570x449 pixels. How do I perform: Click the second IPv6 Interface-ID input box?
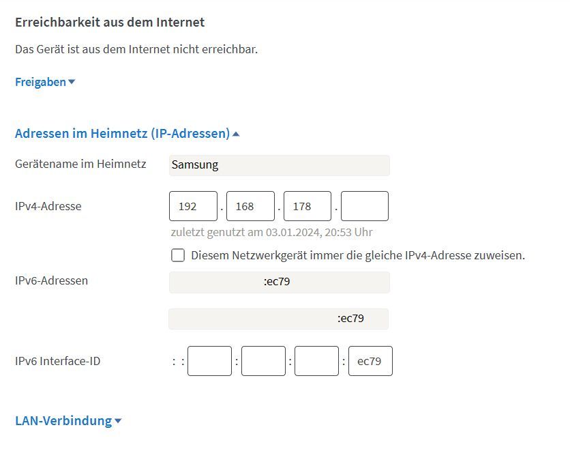(x=263, y=361)
